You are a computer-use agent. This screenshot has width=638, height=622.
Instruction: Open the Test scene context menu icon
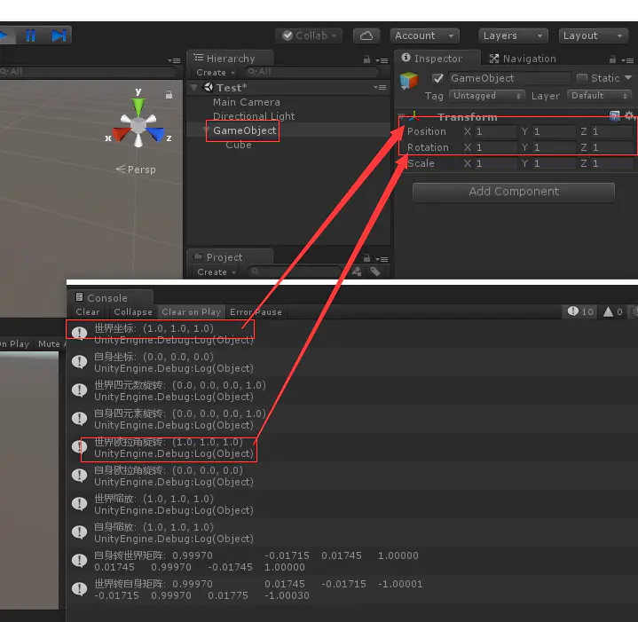click(380, 88)
